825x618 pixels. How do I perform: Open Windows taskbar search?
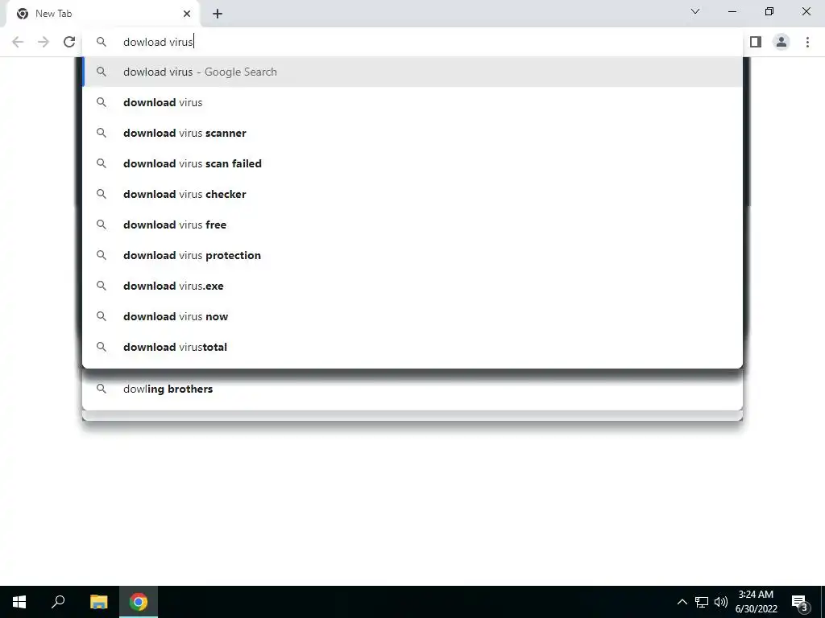click(x=58, y=602)
